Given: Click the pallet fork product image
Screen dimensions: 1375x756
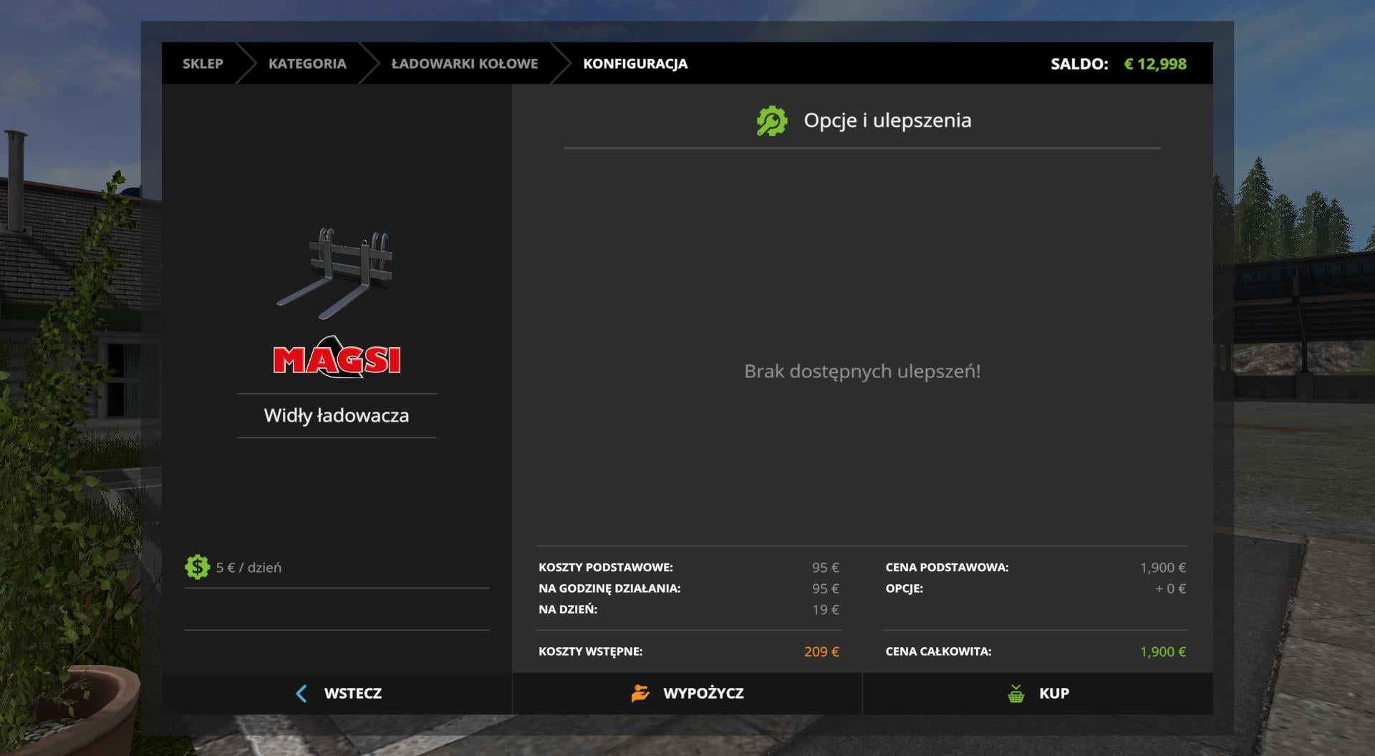Looking at the screenshot, I should pos(335,273).
